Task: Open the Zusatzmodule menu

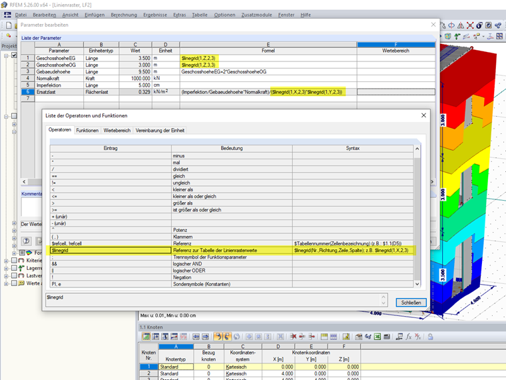Action: tap(256, 15)
